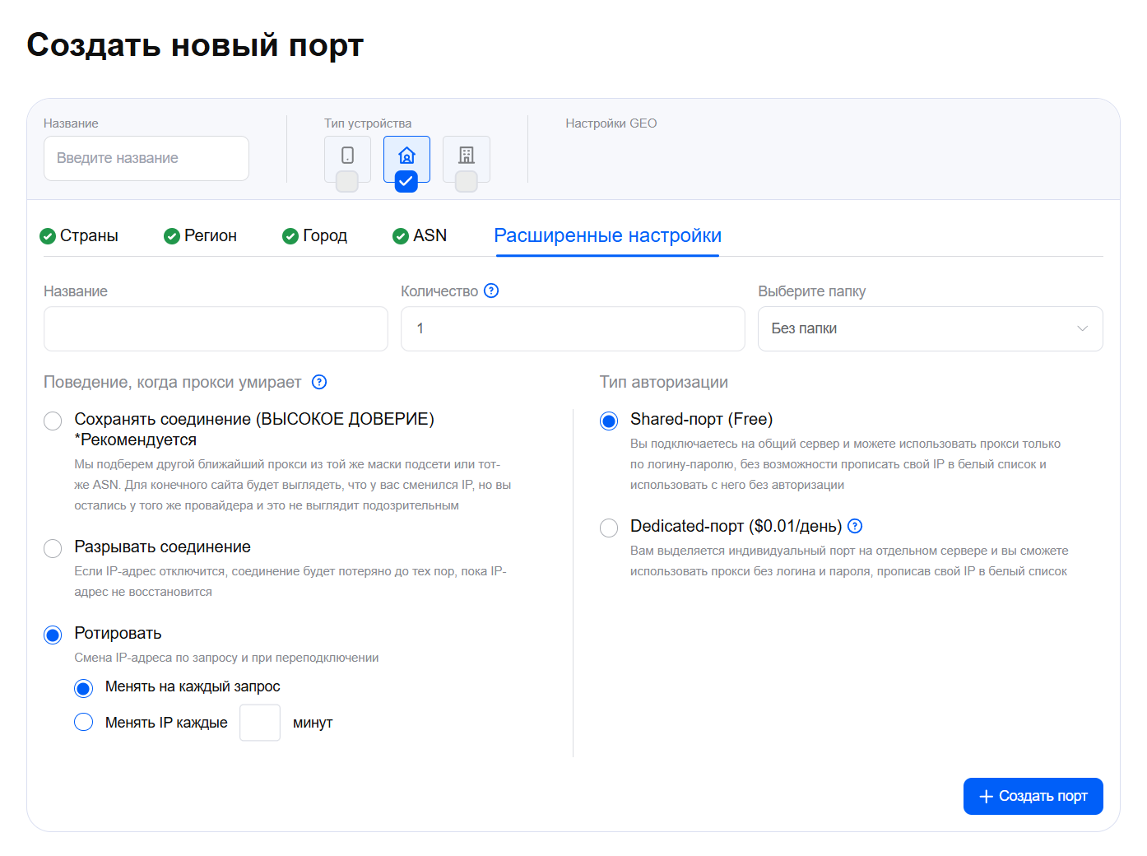Viewport: 1147px width, 856px height.
Task: Click the minutes box before минут
Action: coord(260,723)
